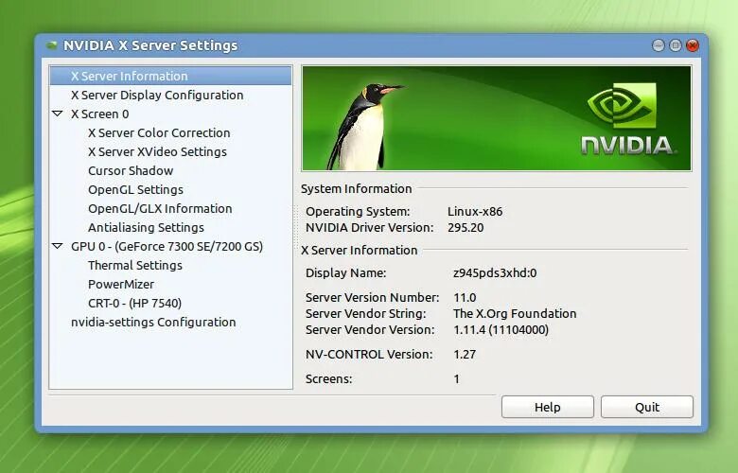Image resolution: width=738 pixels, height=473 pixels.
Task: Open Antialiasing Settings
Action: 146,227
